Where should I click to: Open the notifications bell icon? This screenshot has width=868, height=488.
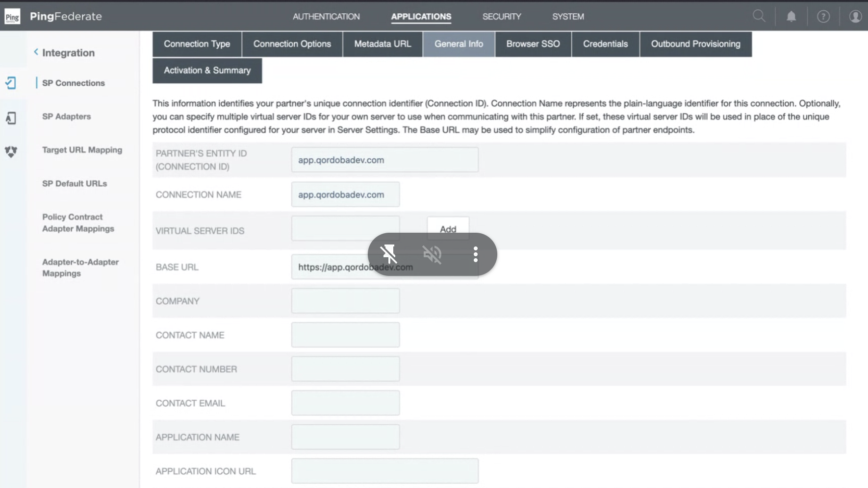[791, 17]
